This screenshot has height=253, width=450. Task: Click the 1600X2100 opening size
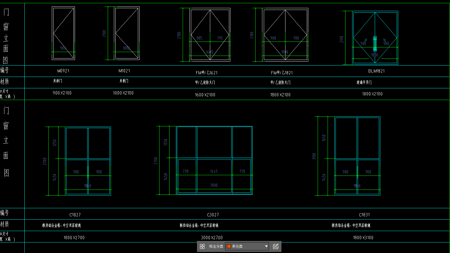click(x=205, y=95)
